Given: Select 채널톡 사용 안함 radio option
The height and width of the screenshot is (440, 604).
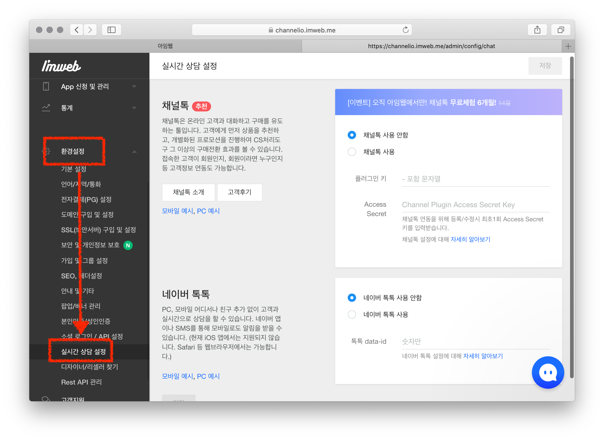Looking at the screenshot, I should point(352,135).
